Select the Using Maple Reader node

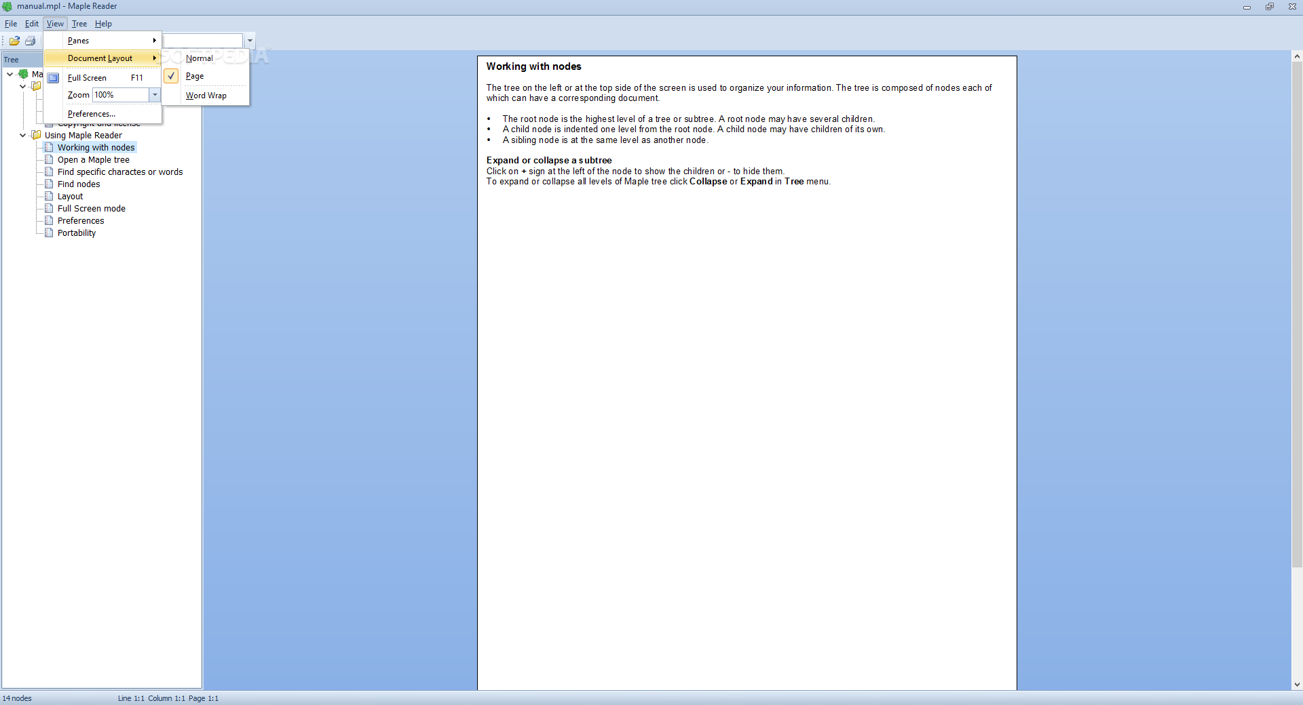pyautogui.click(x=83, y=135)
